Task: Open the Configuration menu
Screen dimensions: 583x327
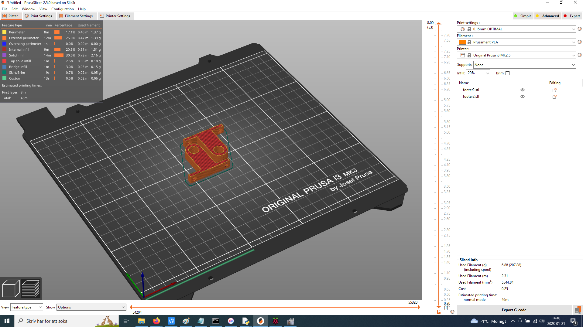Action: tap(62, 9)
